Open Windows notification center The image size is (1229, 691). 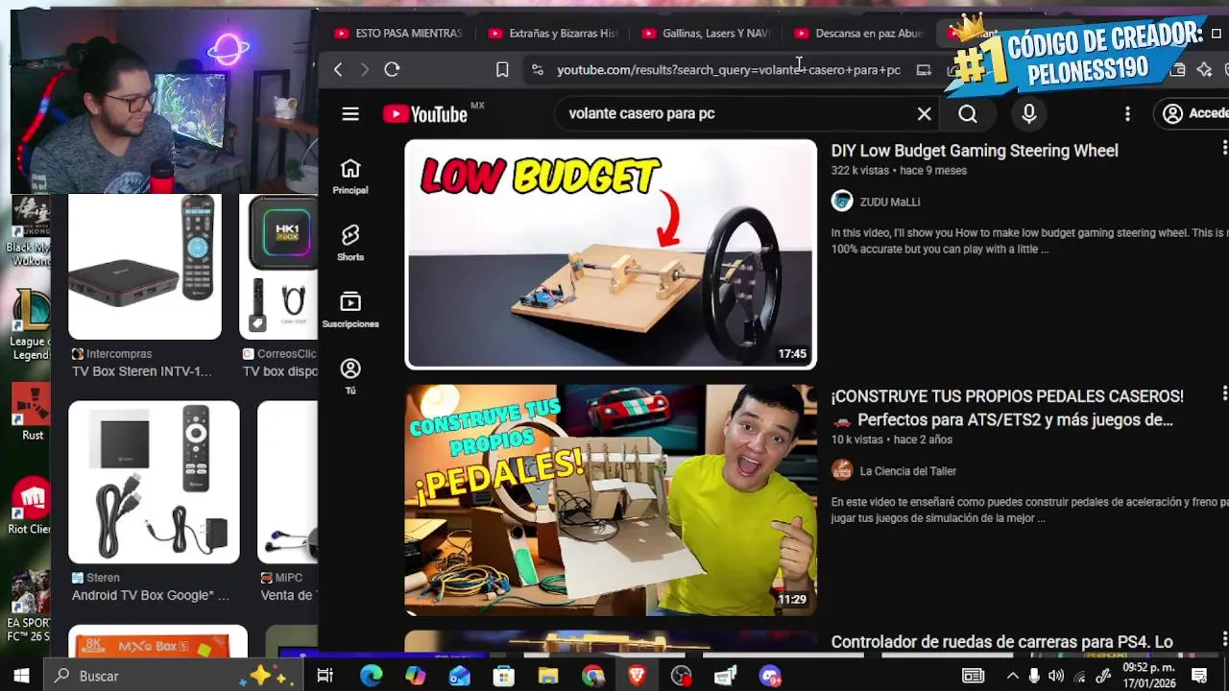[x=1198, y=676]
